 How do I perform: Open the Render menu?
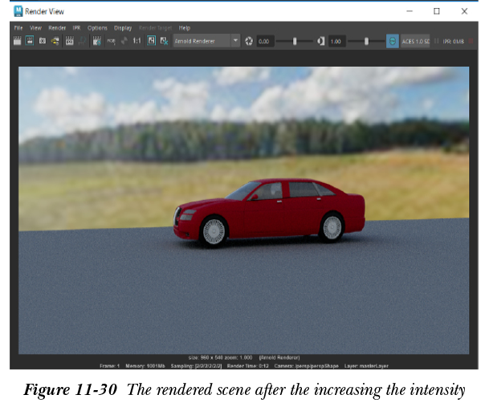[57, 28]
